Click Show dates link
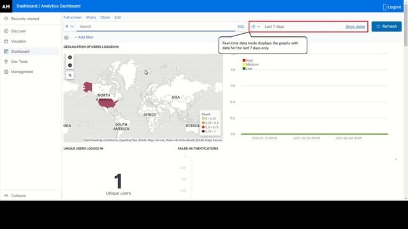Image resolution: width=408 pixels, height=229 pixels. (355, 27)
